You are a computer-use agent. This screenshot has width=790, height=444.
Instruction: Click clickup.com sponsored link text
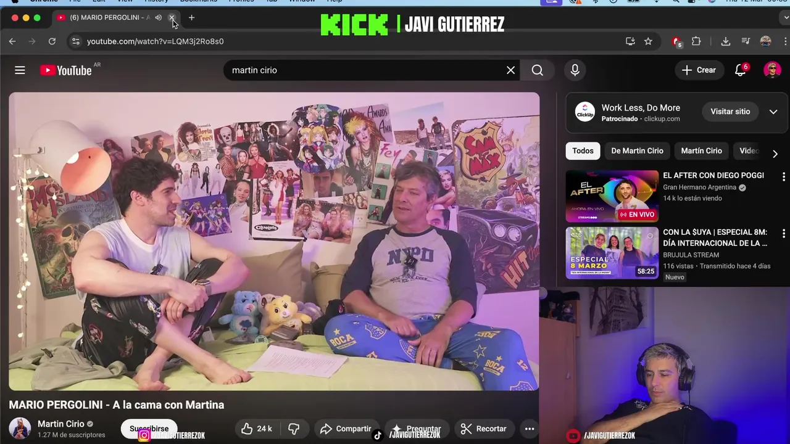click(x=662, y=118)
